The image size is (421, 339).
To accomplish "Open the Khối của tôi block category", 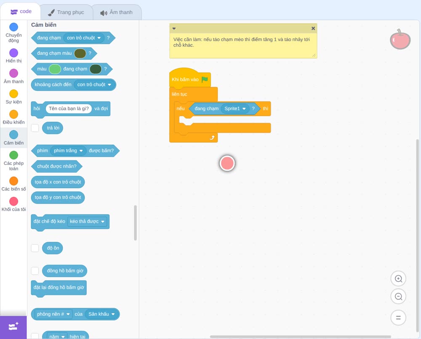I will click(x=13, y=204).
